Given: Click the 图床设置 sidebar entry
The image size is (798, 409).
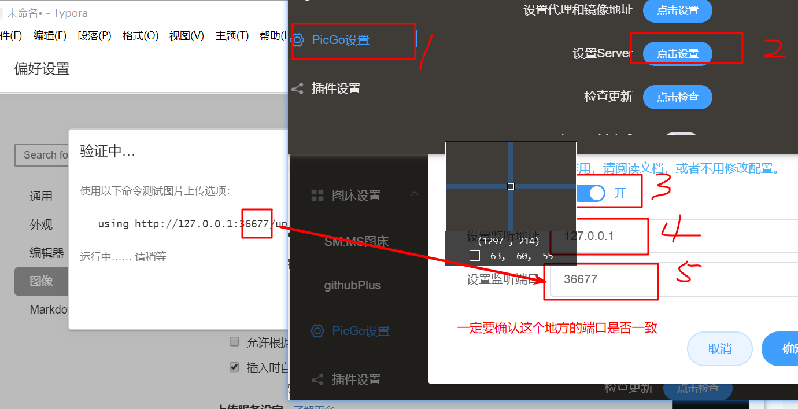Looking at the screenshot, I should 356,196.
